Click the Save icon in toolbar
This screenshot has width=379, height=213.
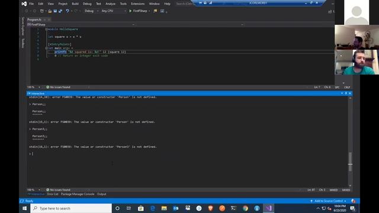[55, 11]
